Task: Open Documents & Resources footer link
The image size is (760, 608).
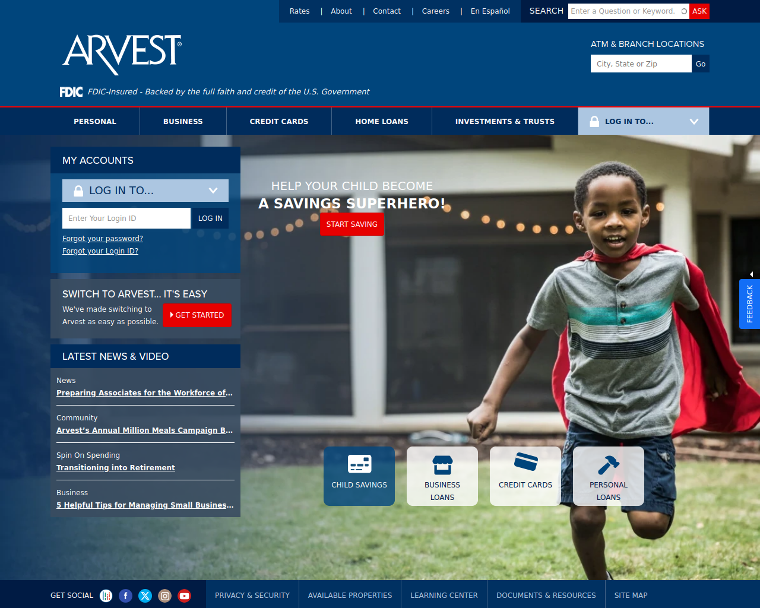Action: 546,596
